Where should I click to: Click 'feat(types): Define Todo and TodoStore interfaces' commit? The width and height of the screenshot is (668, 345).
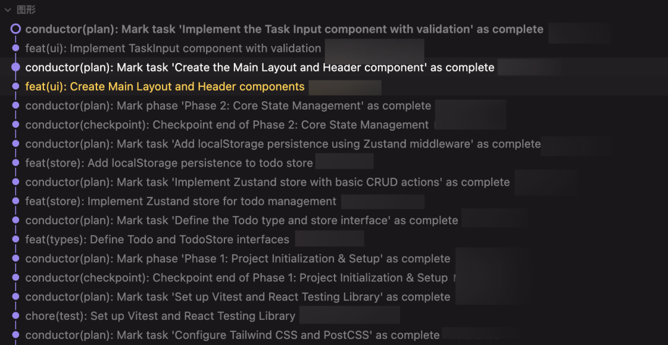(x=157, y=239)
